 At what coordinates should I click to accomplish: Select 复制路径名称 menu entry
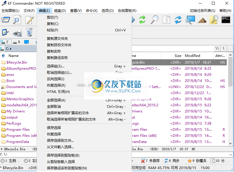[84, 58]
